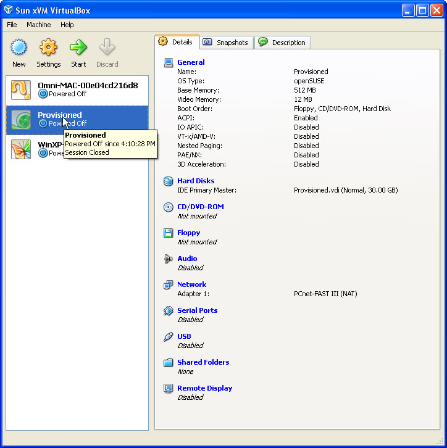Click the window resize grip corner
The height and width of the screenshot is (448, 447).
[440, 441]
